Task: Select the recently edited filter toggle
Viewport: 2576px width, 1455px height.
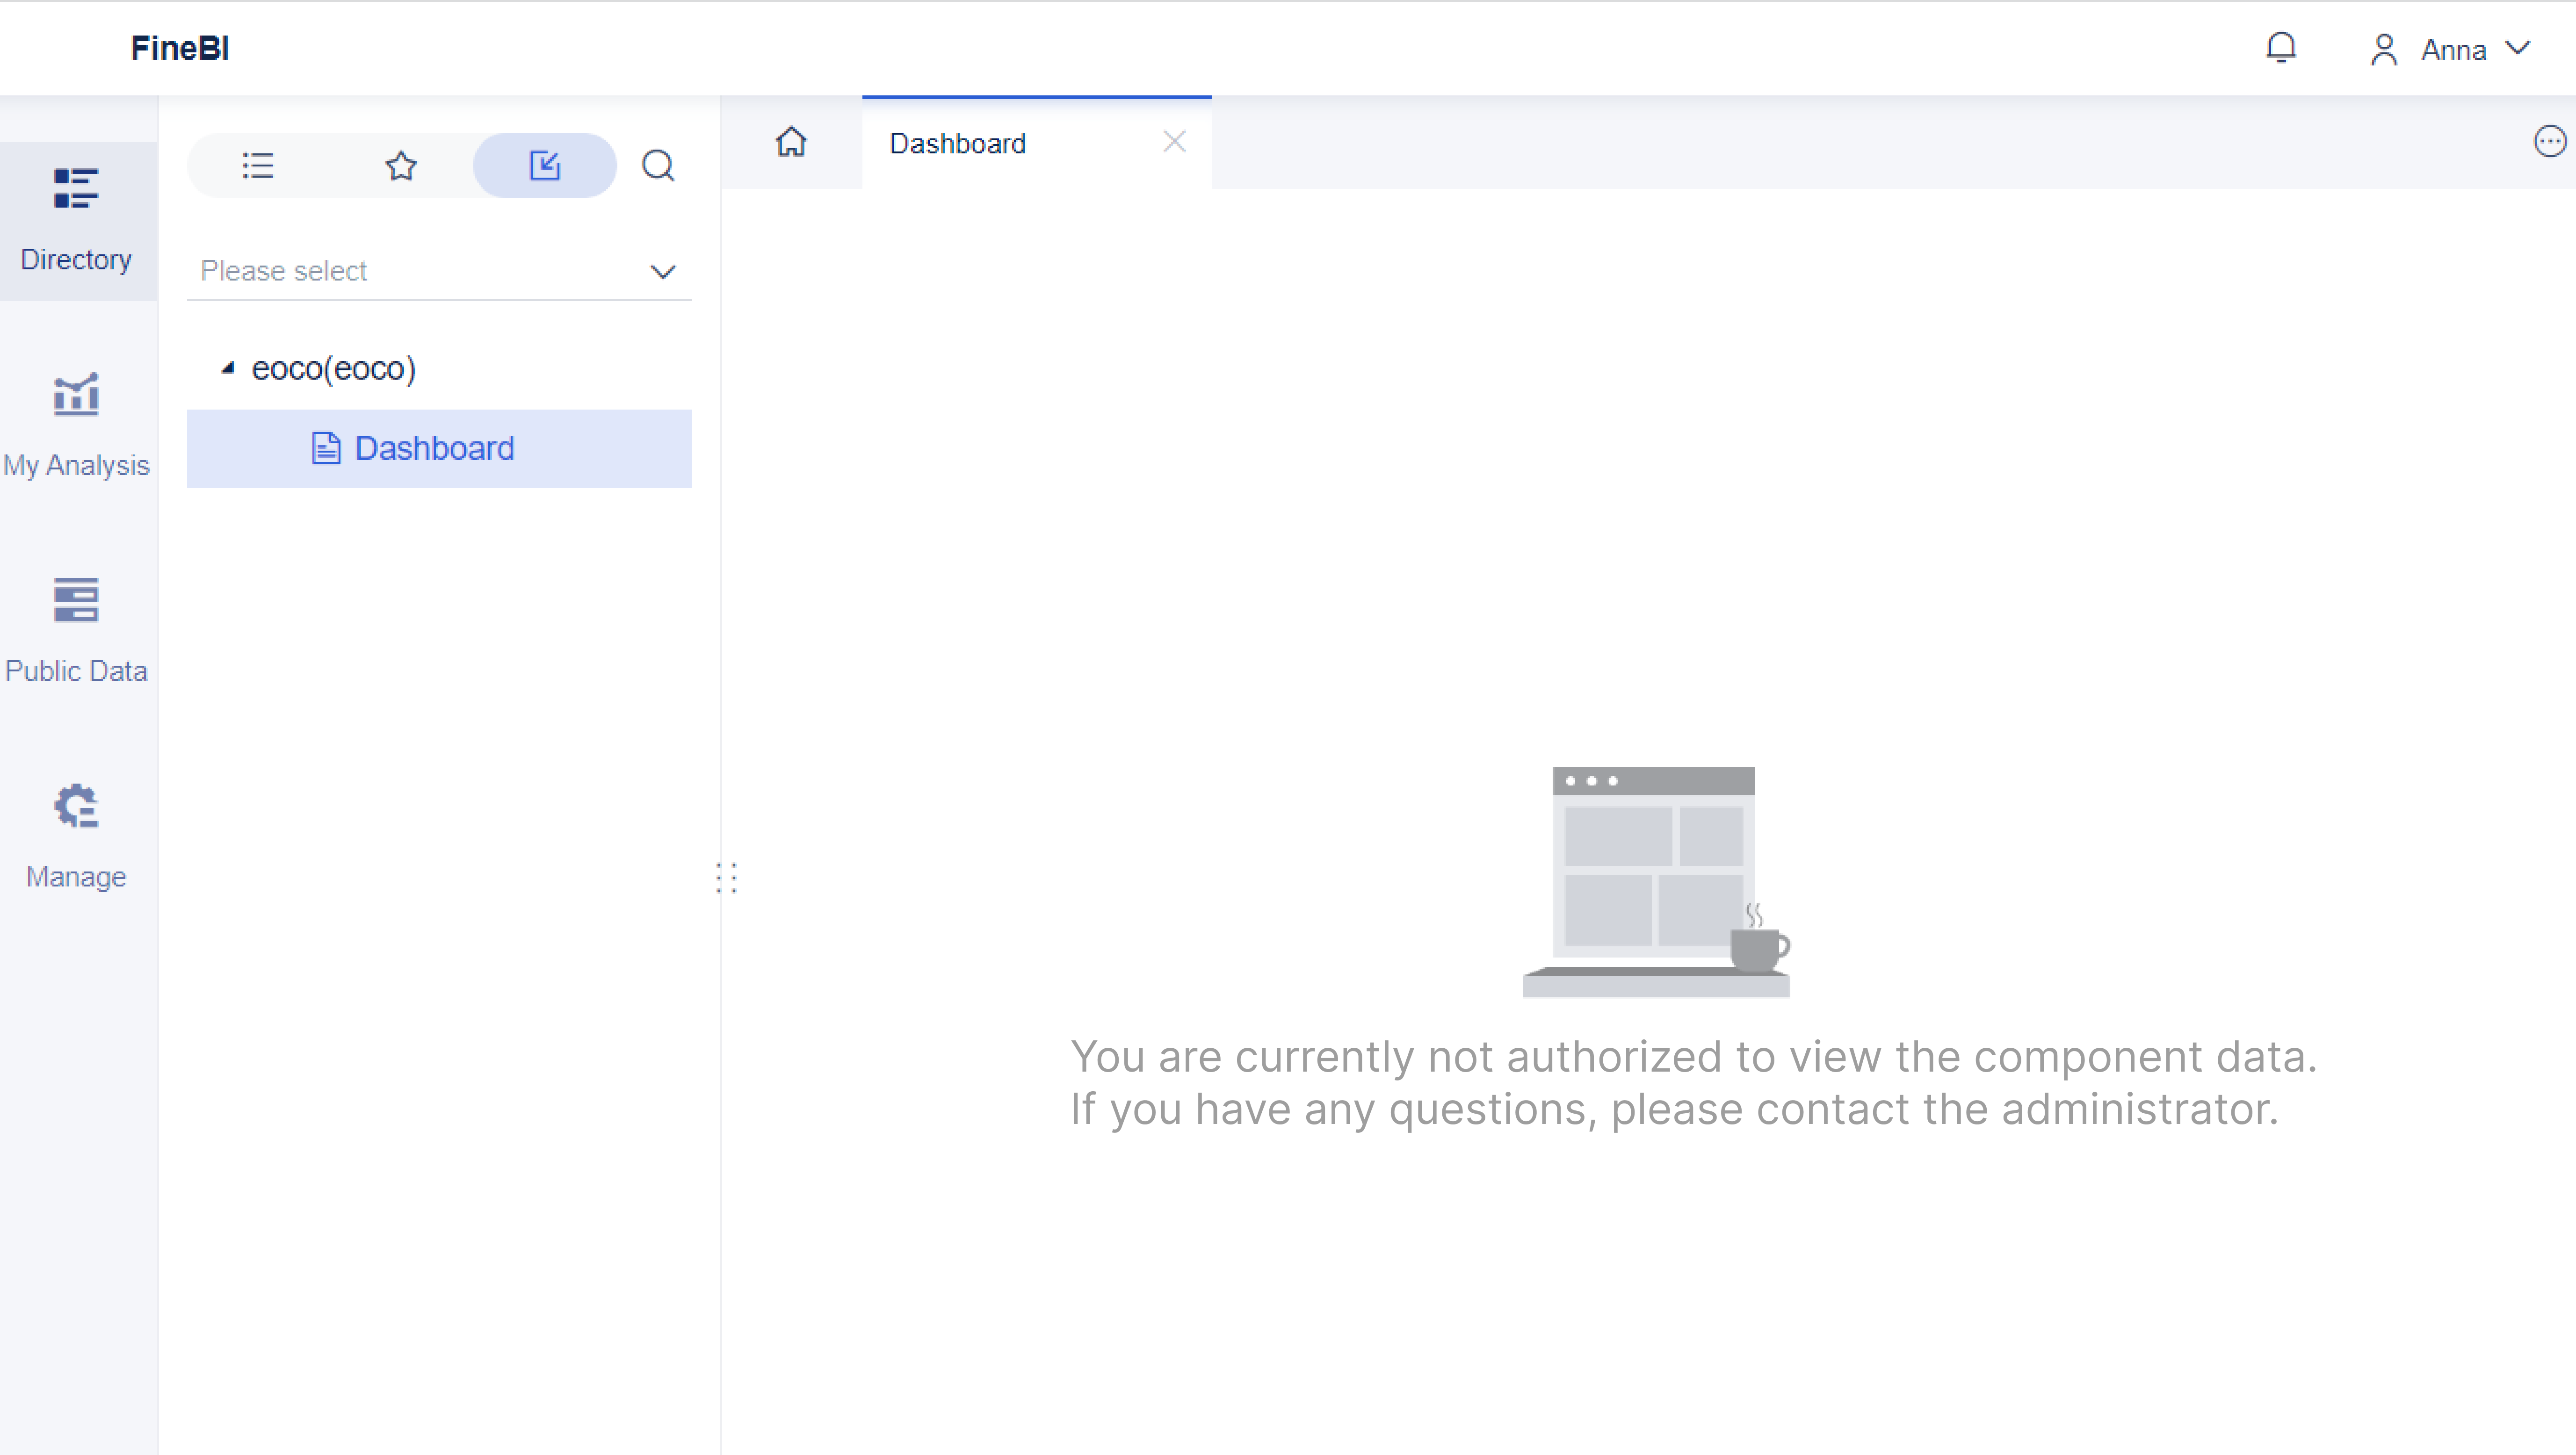Action: (544, 165)
